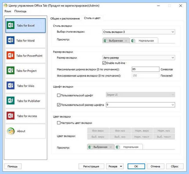The width and height of the screenshot is (189, 174).
Task: Select Tabs for Visio label
Action: click(x=26, y=86)
